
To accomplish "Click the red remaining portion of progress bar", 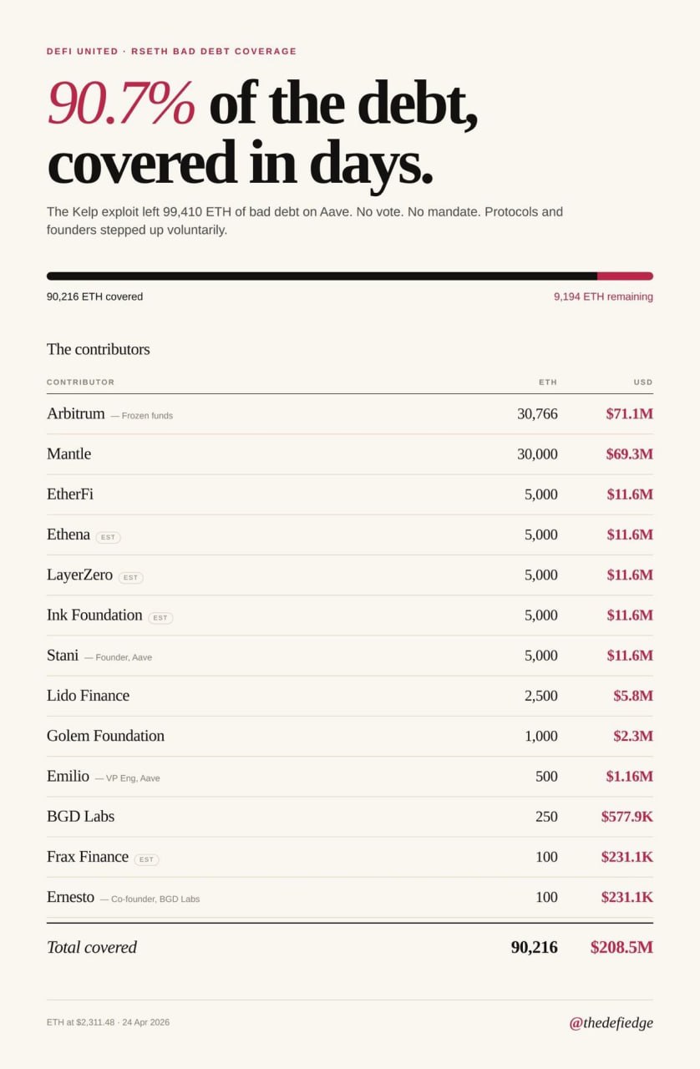I will pyautogui.click(x=625, y=276).
